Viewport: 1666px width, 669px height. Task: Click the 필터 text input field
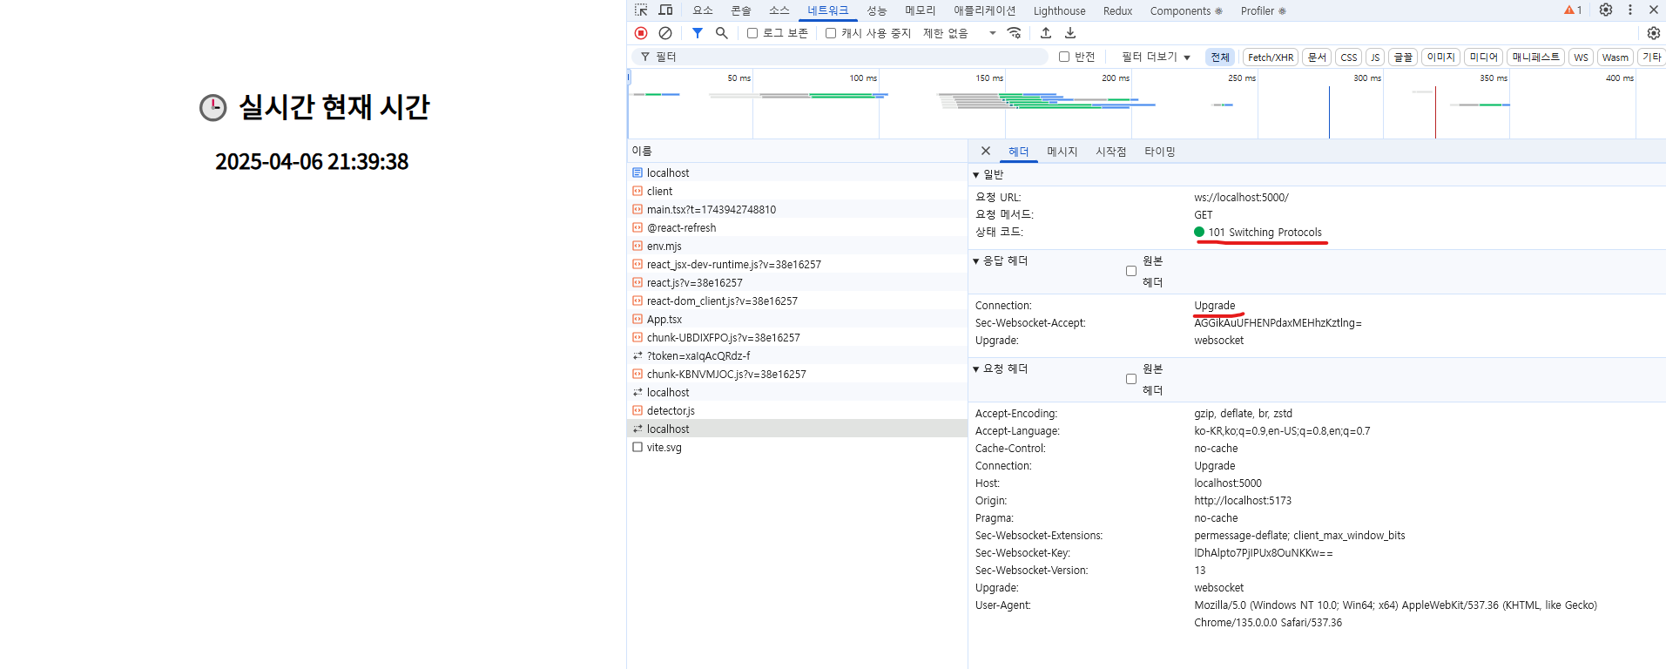click(x=840, y=57)
